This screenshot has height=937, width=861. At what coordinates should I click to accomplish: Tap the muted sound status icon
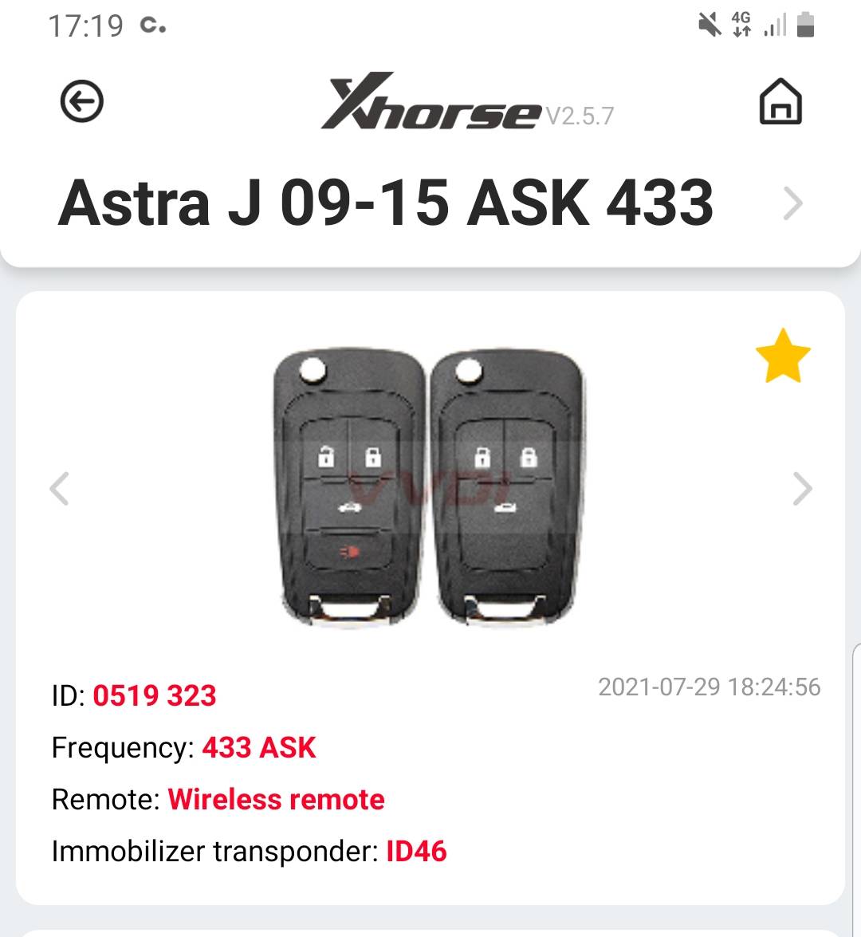point(710,25)
